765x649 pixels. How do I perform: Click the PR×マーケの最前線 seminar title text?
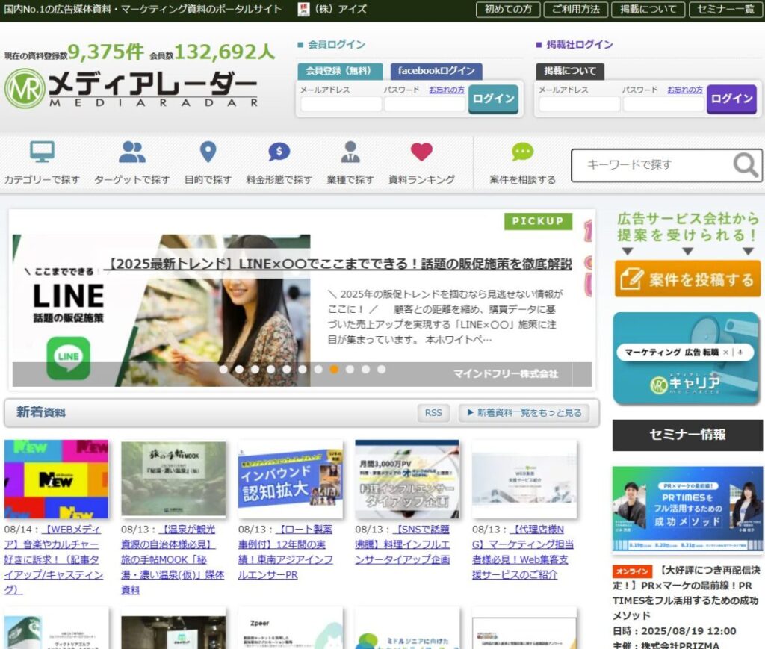coord(686,593)
